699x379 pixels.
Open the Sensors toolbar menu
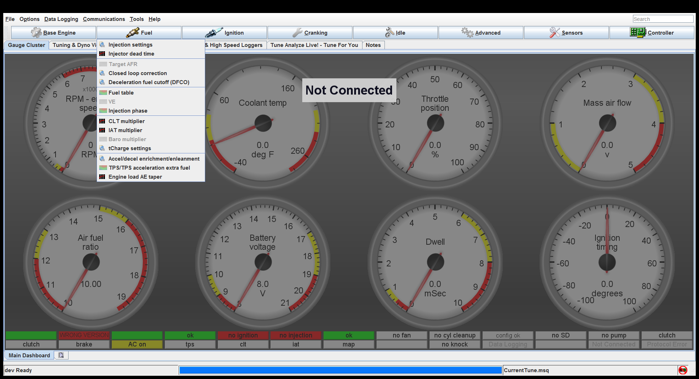pyautogui.click(x=566, y=32)
